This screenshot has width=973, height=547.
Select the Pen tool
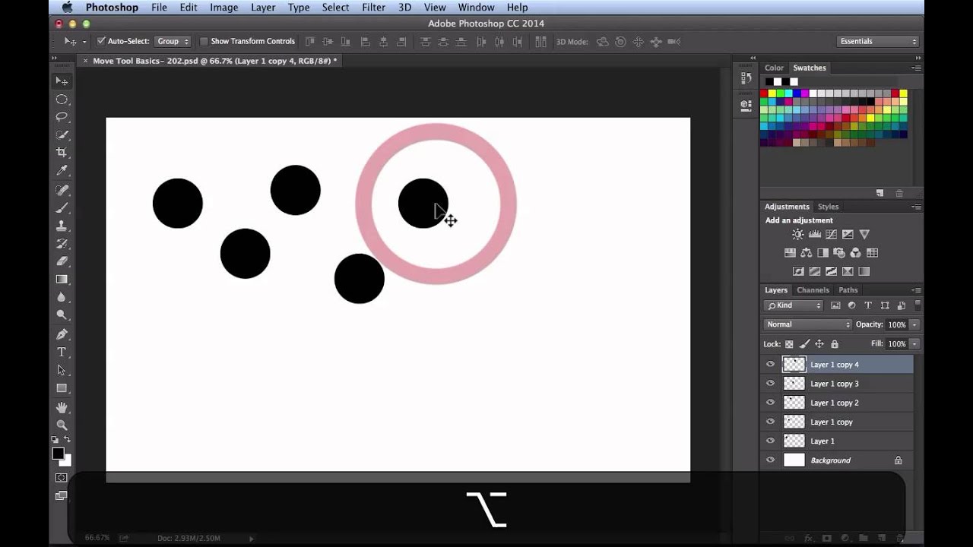pyautogui.click(x=62, y=334)
